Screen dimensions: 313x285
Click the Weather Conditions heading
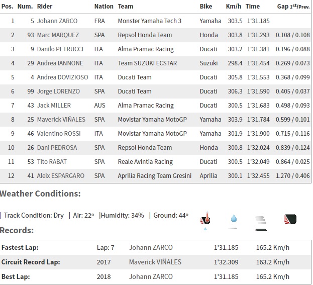(40, 194)
